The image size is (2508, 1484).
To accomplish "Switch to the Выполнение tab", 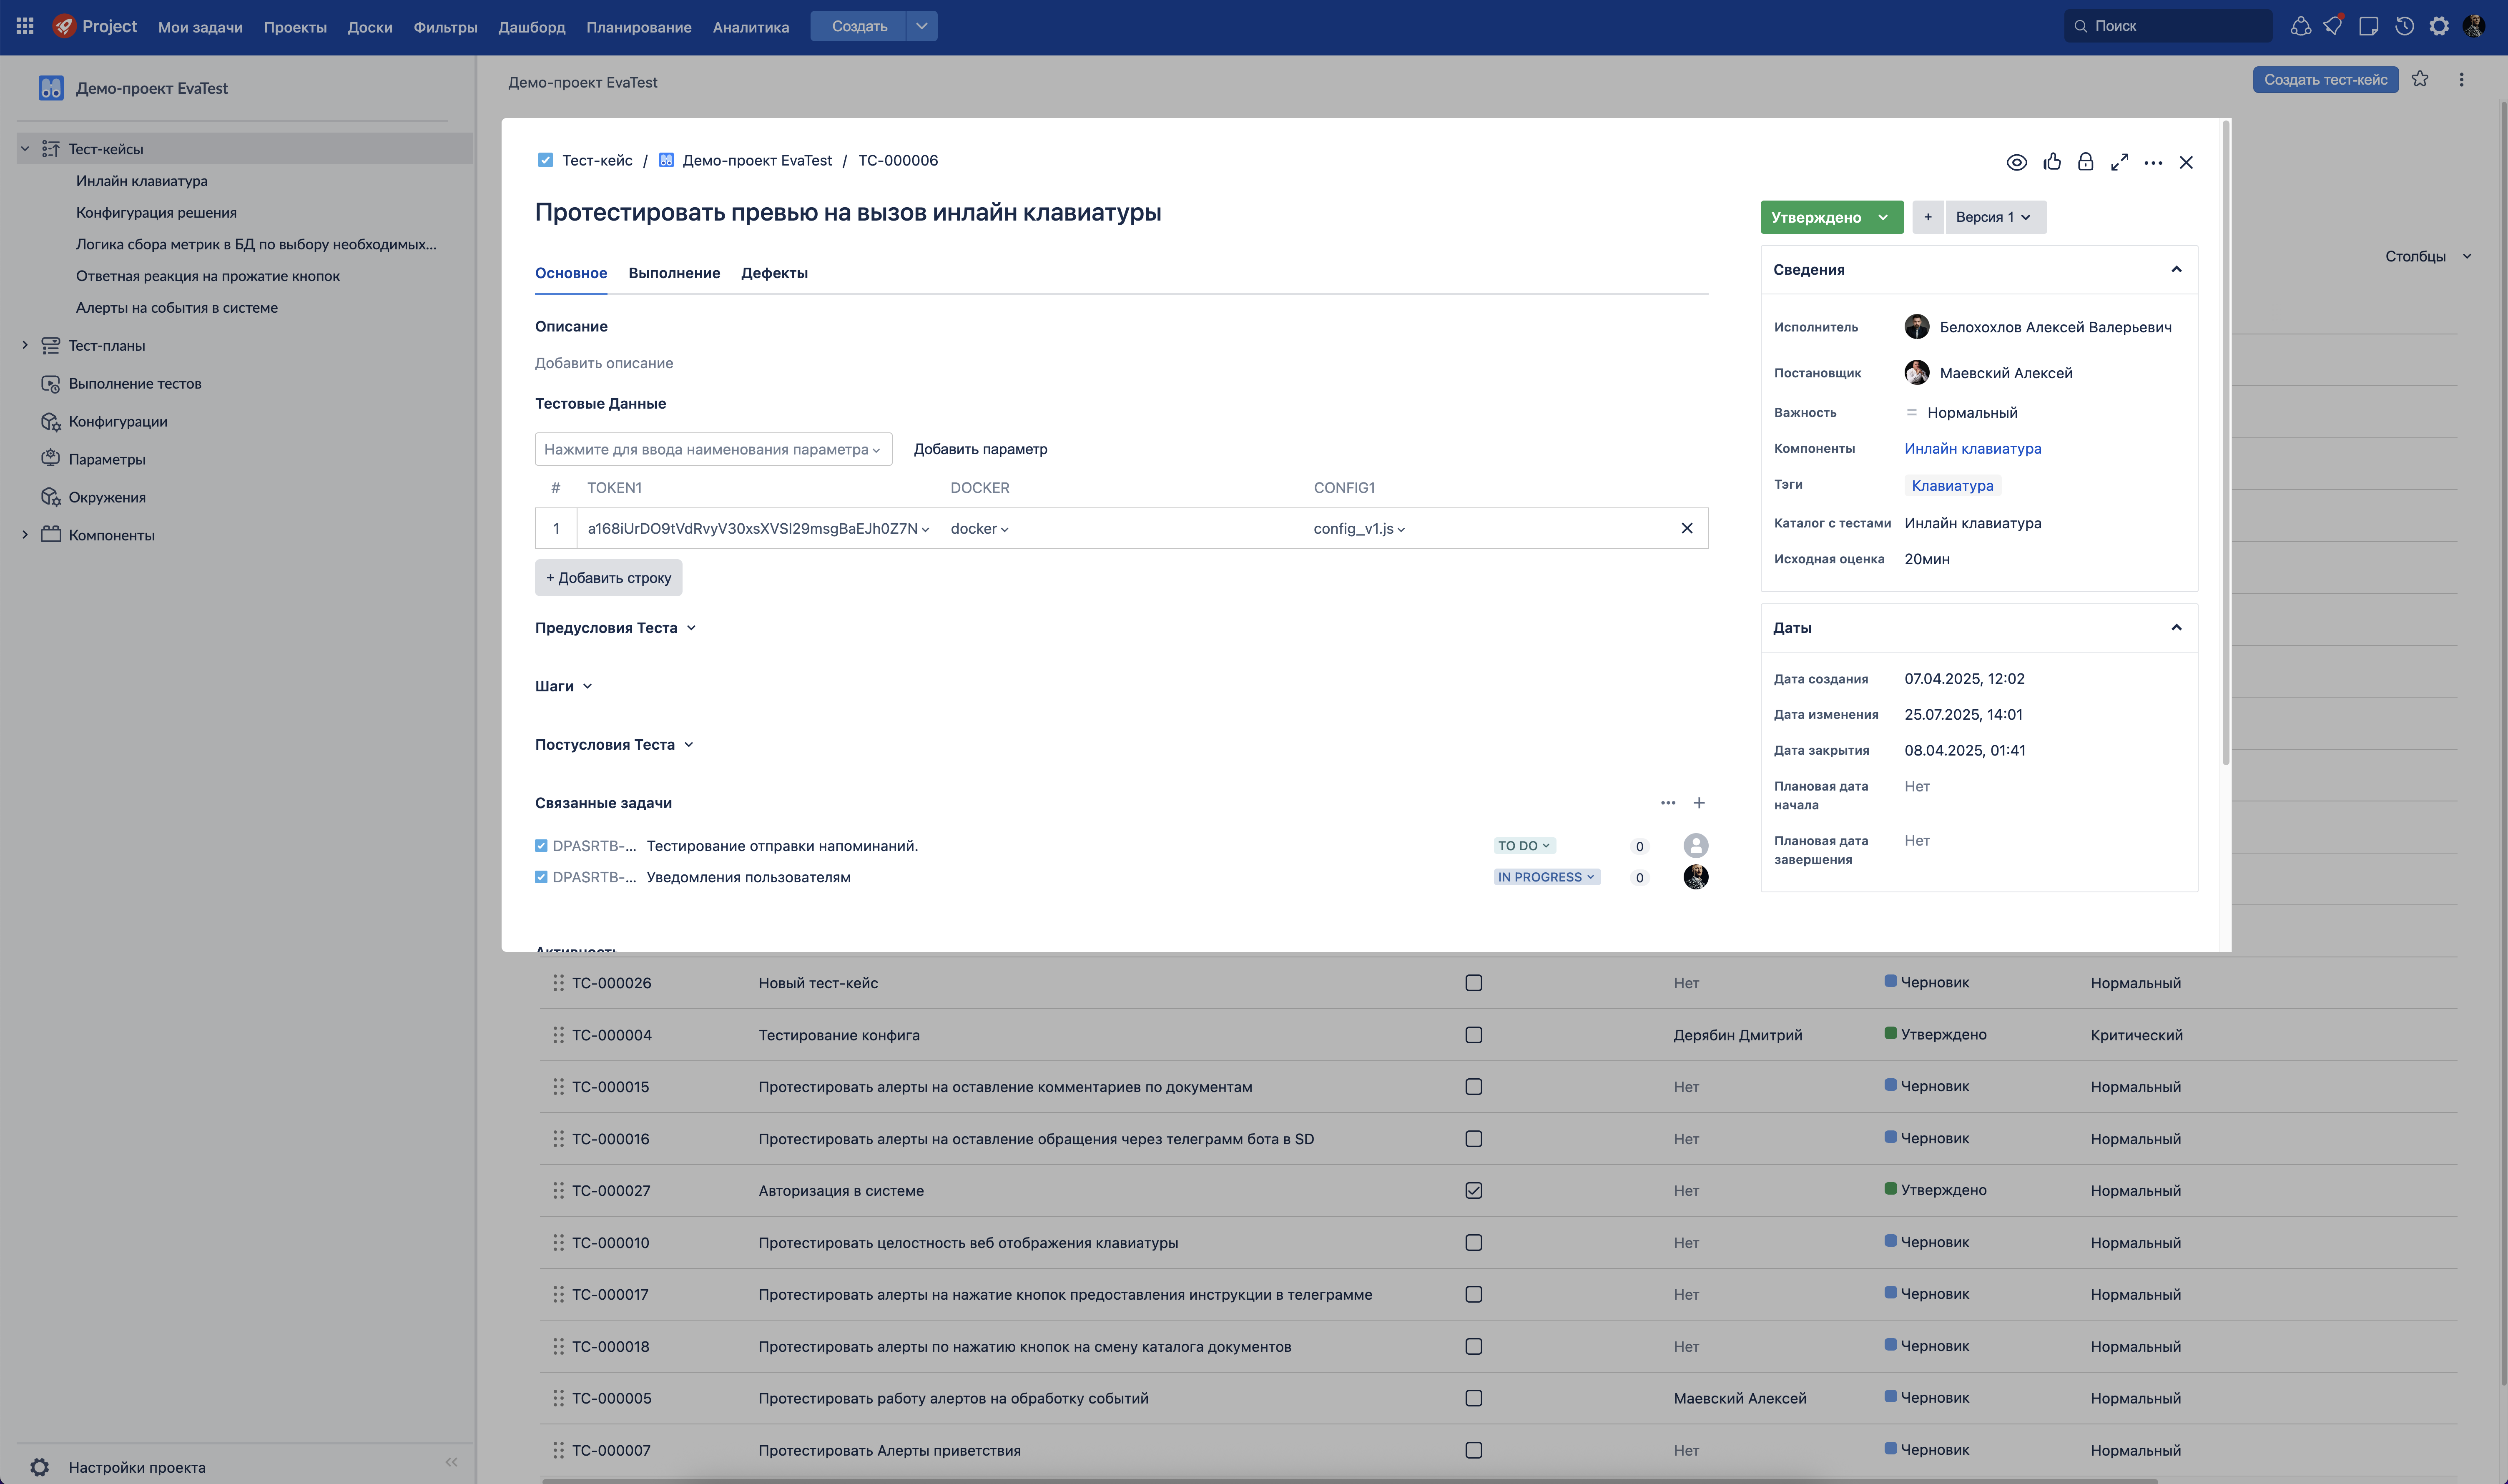I will click(x=674, y=273).
